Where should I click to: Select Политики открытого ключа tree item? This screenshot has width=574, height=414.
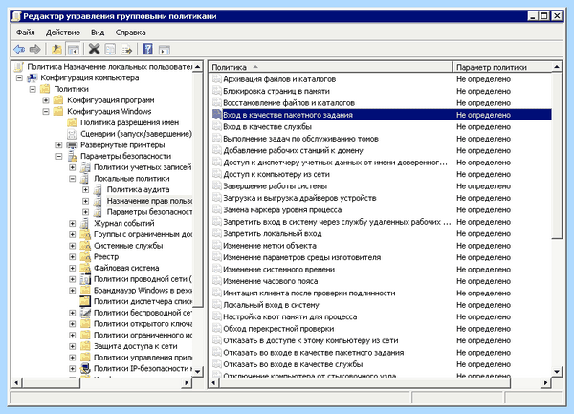[143, 324]
